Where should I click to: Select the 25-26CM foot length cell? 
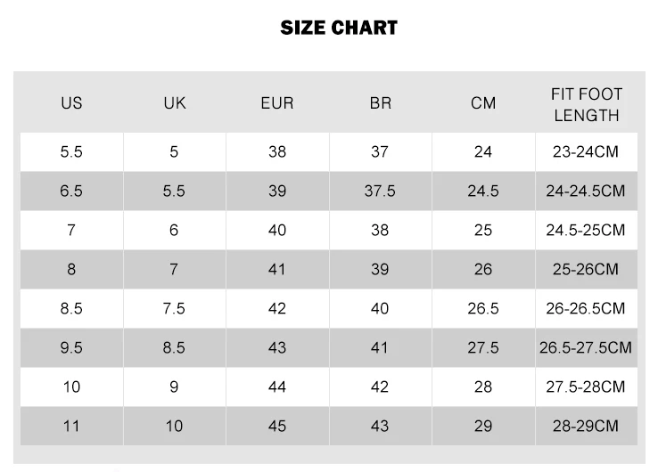click(x=586, y=269)
